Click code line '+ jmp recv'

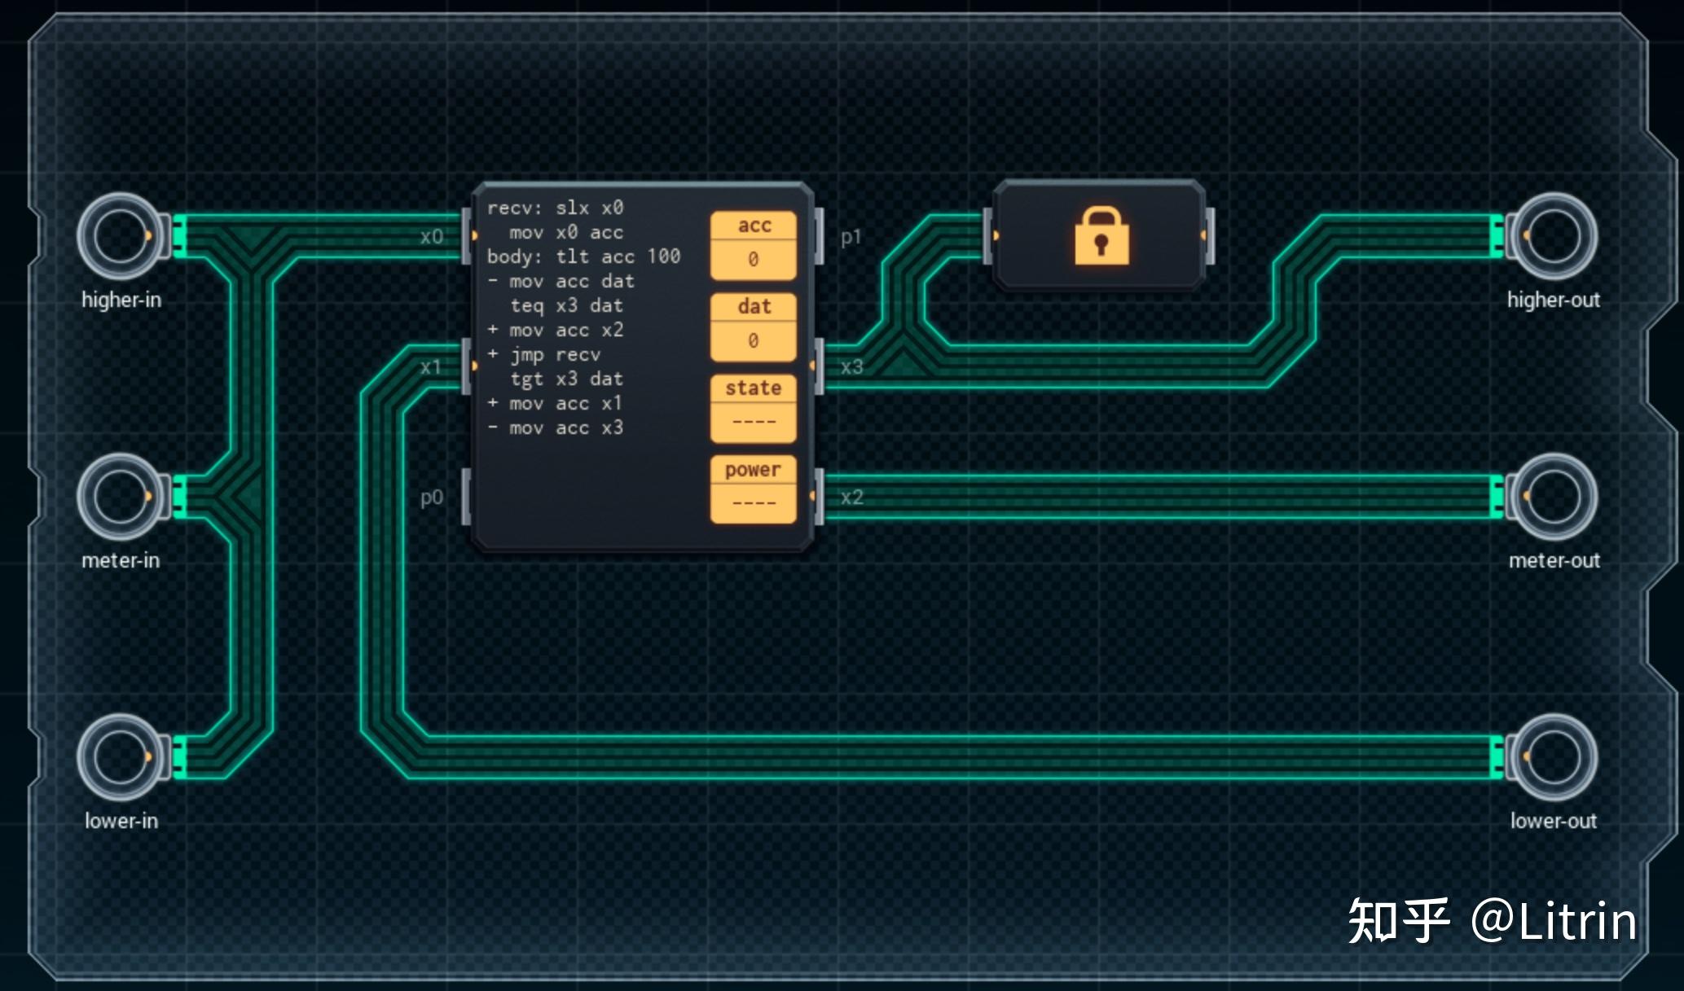point(543,355)
